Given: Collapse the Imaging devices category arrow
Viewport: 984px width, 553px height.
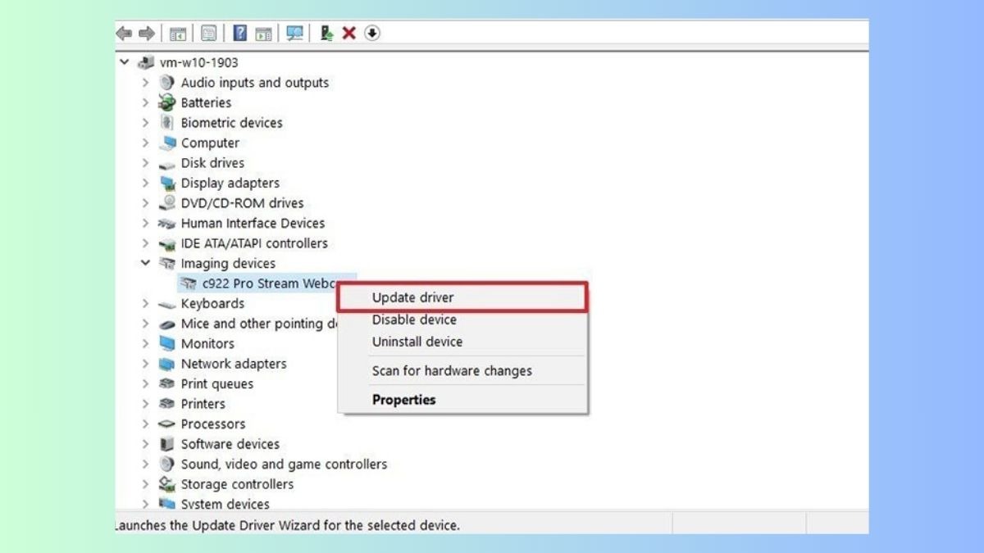Looking at the screenshot, I should (x=145, y=263).
